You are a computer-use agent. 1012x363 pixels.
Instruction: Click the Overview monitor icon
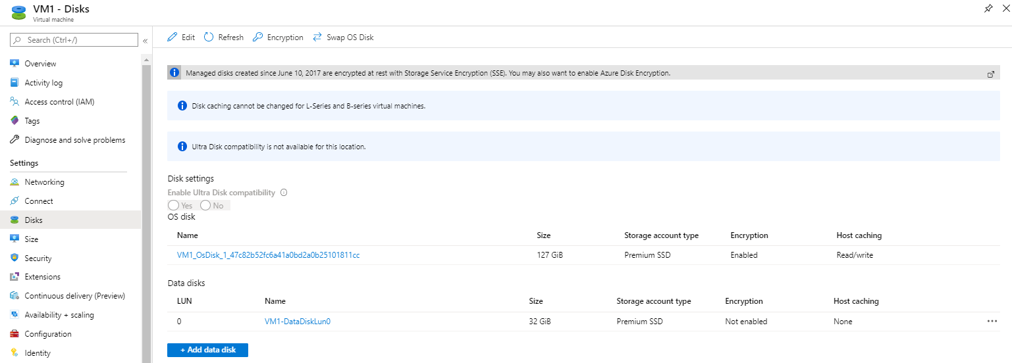coord(14,64)
